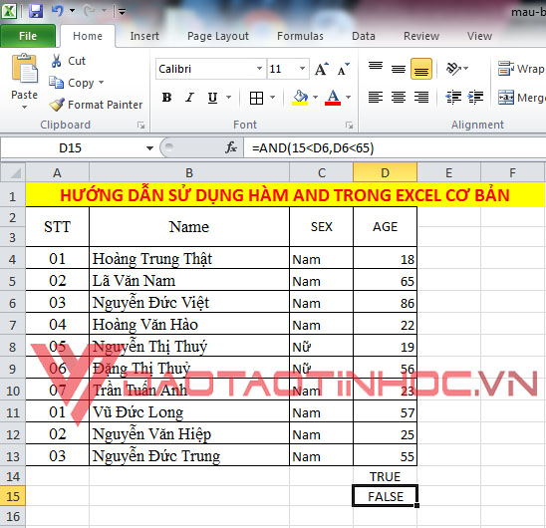This screenshot has height=528, width=546.
Task: Switch to the View tab
Action: pos(479,36)
